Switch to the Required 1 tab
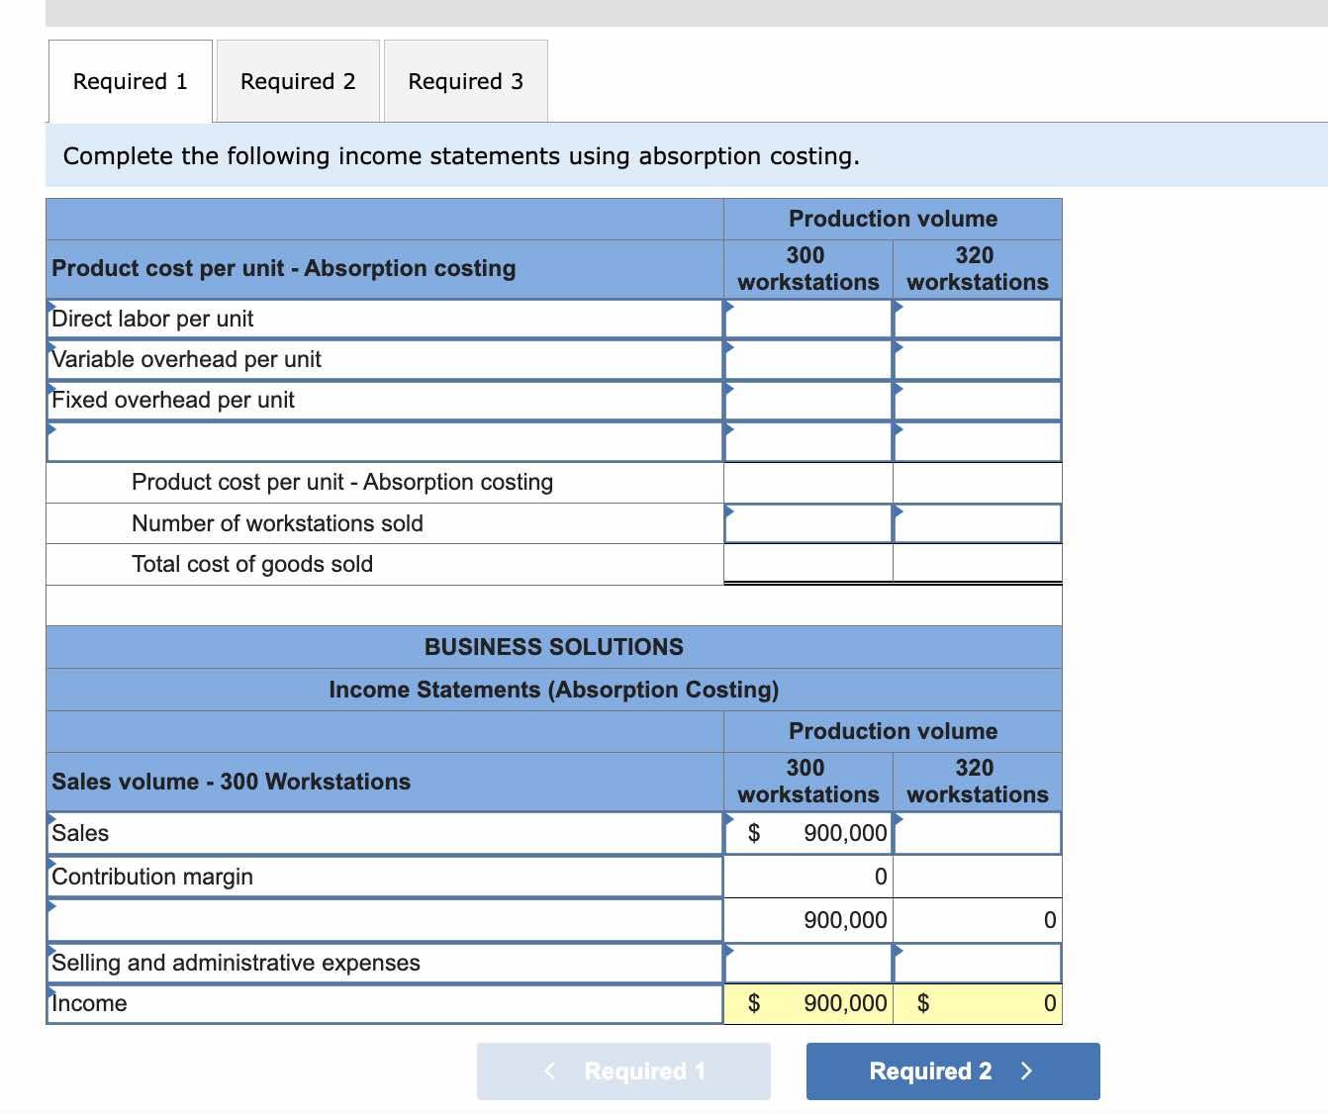 [x=131, y=81]
